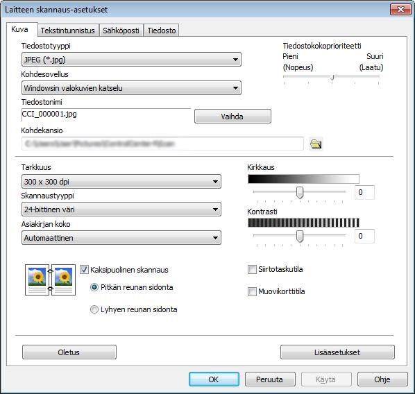Open the Tarkkuus 300 x 300 dpi dropdown

[x=121, y=182]
